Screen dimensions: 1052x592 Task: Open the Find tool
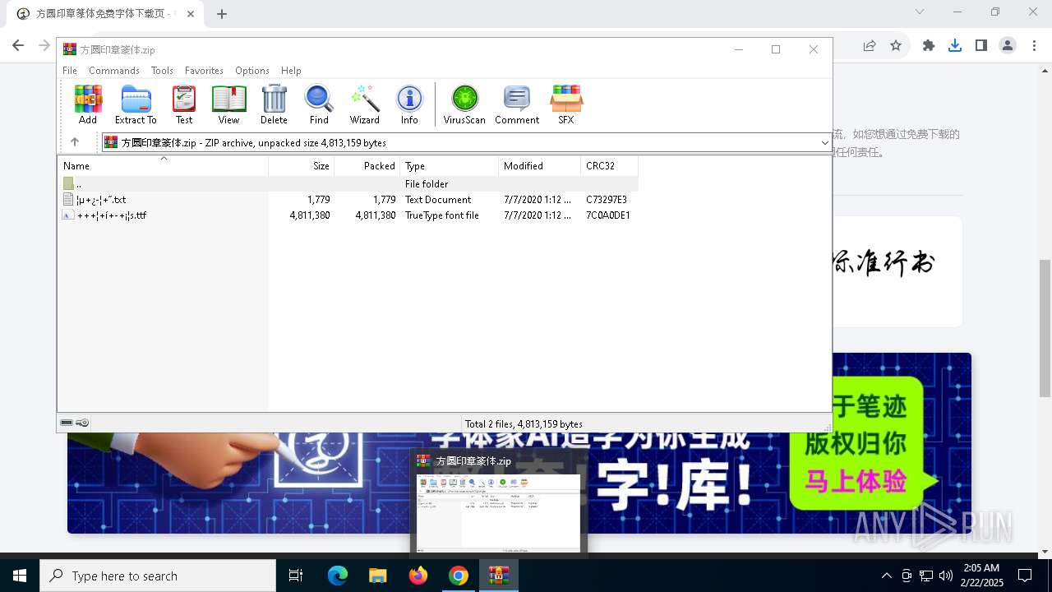pos(319,104)
